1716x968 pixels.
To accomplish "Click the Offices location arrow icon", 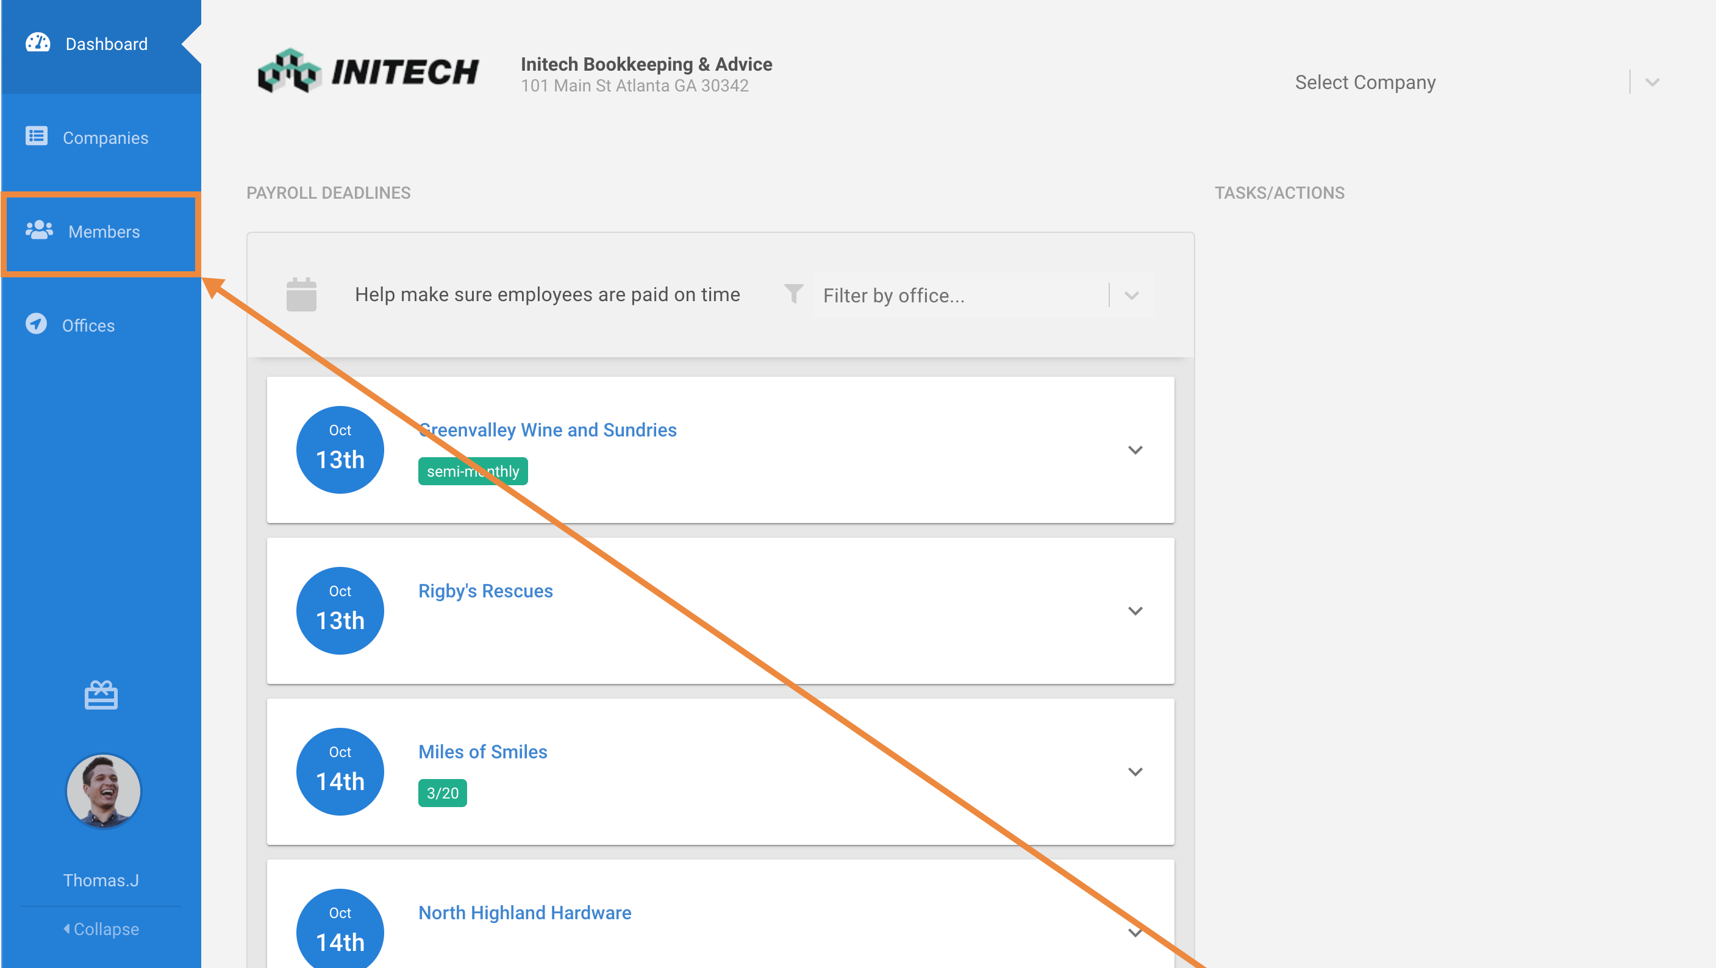I will 36,324.
